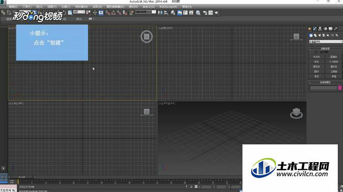Open the 创建(C) Create menu
Viewport: 343px width, 192px height.
coord(65,7)
